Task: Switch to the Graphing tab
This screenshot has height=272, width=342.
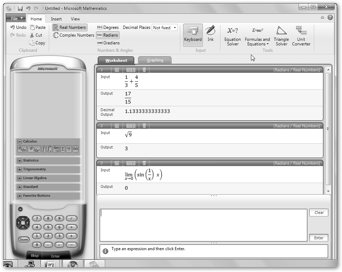Action: [x=155, y=60]
